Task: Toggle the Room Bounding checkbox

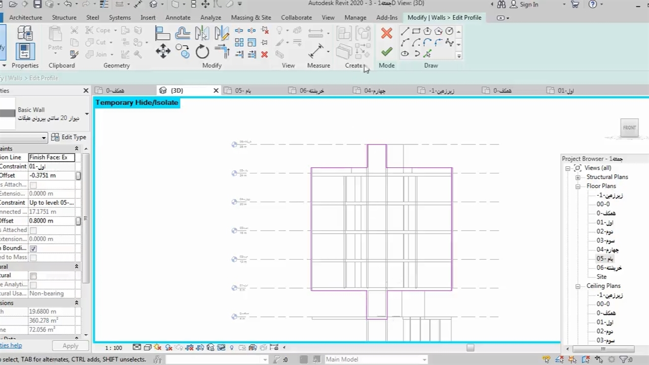Action: (x=33, y=248)
